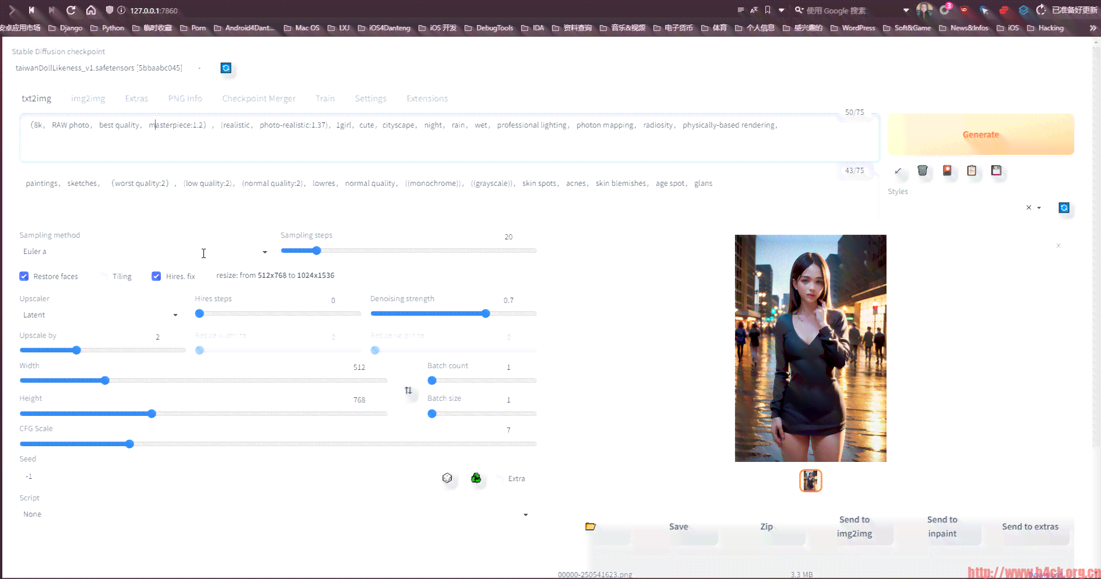
Task: Select the generated image thumbnail below the preview
Action: [810, 481]
